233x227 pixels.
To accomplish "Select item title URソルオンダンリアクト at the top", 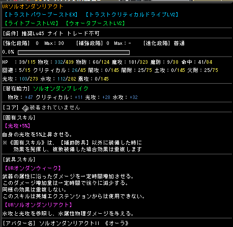I will pyautogui.click(x=33, y=7).
